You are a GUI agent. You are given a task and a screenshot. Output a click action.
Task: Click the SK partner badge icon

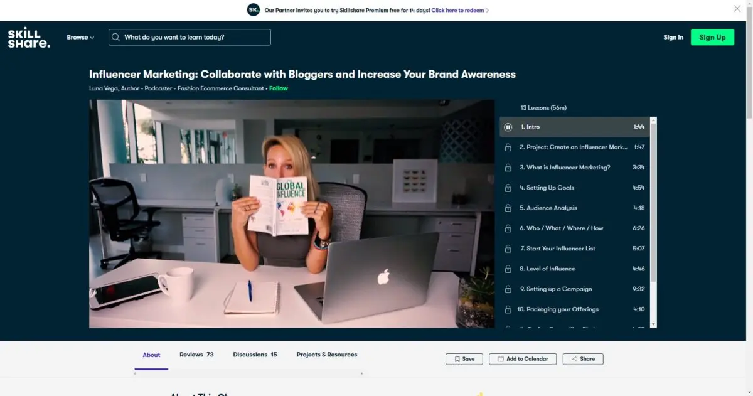[254, 9]
